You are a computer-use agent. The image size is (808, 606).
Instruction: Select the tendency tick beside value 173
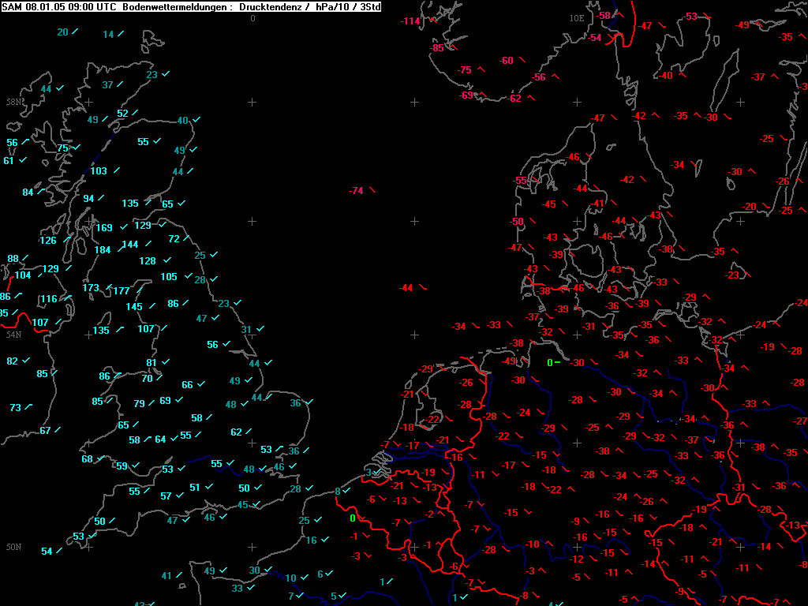coord(109,287)
